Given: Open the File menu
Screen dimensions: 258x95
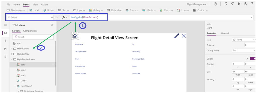Looking at the screenshot, I should (x=8, y=5).
